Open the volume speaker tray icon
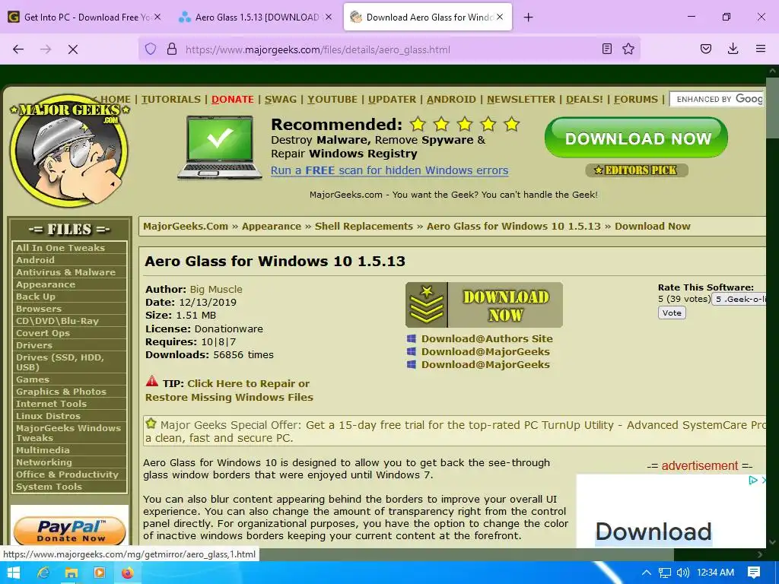This screenshot has height=584, width=779. pyautogui.click(x=683, y=573)
